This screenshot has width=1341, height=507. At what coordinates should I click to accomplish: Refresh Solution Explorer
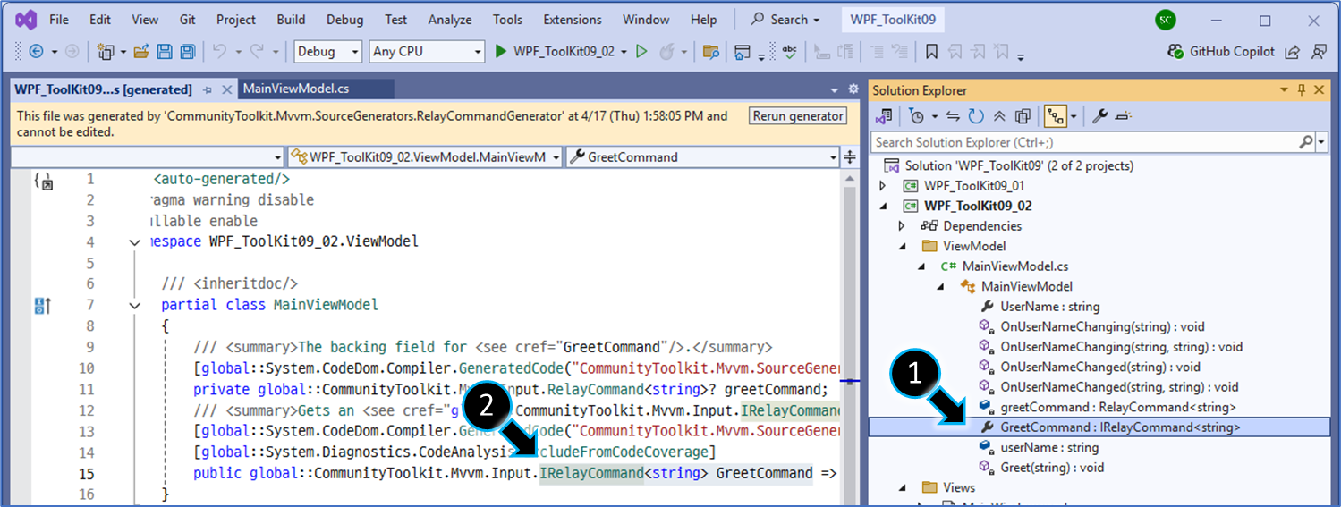(976, 116)
